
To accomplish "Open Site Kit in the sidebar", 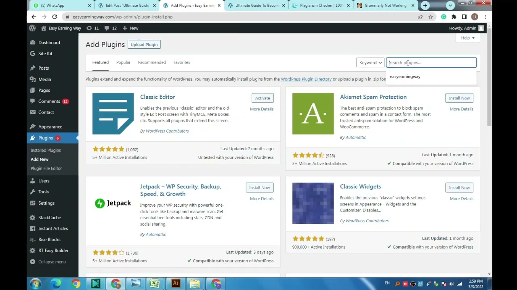I will click(x=45, y=54).
